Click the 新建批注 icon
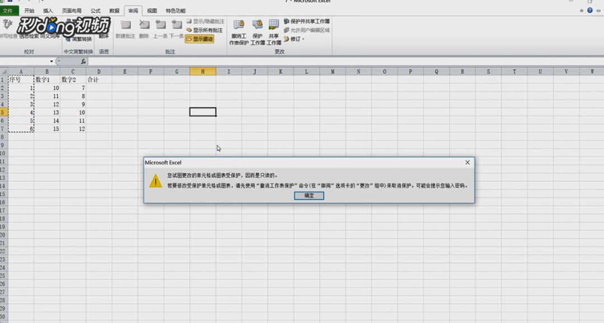The image size is (604, 323). coord(125,29)
